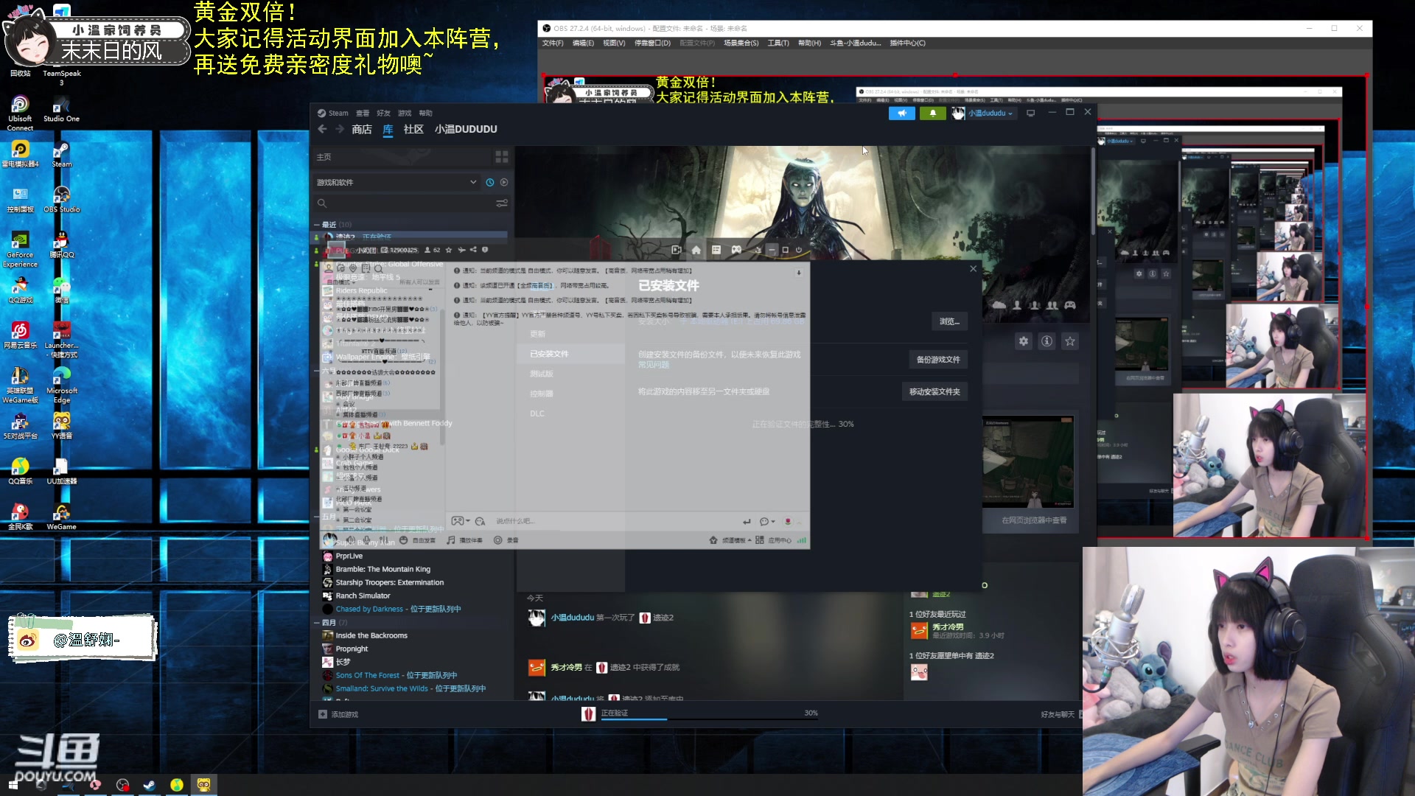Click the library search magnifier icon

(322, 203)
